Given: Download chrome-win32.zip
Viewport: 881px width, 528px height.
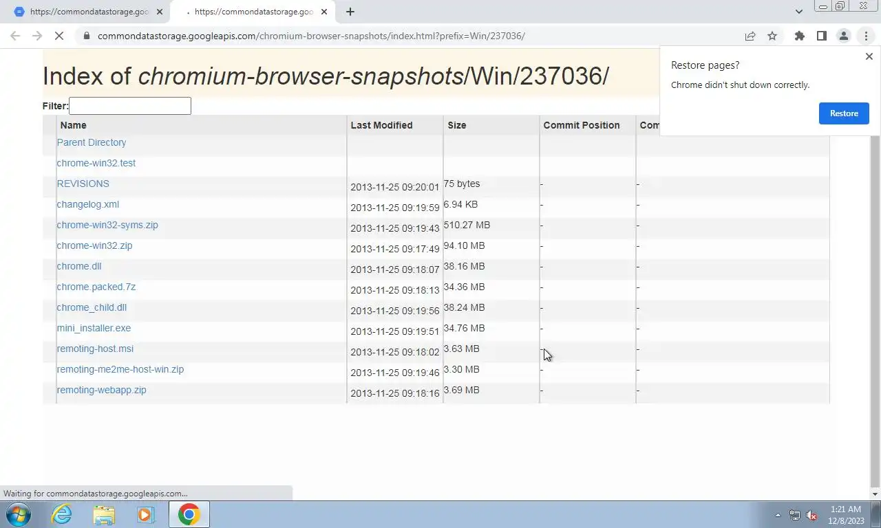Looking at the screenshot, I should point(94,245).
